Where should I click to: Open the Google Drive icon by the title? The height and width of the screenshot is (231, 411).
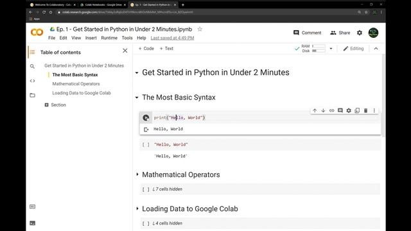pyautogui.click(x=52, y=29)
